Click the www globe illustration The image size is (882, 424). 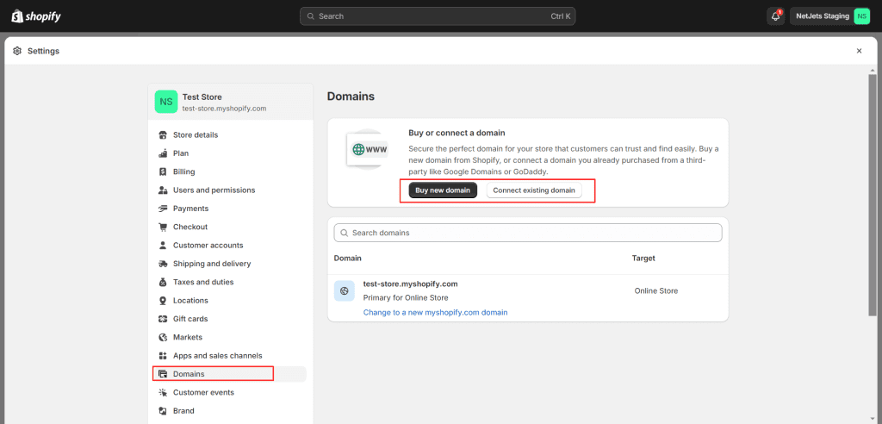pos(367,149)
